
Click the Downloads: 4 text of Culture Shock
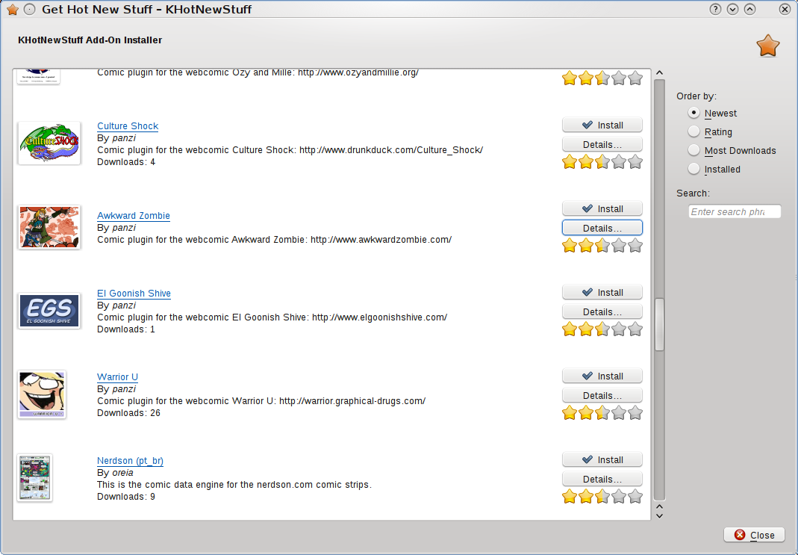point(126,162)
